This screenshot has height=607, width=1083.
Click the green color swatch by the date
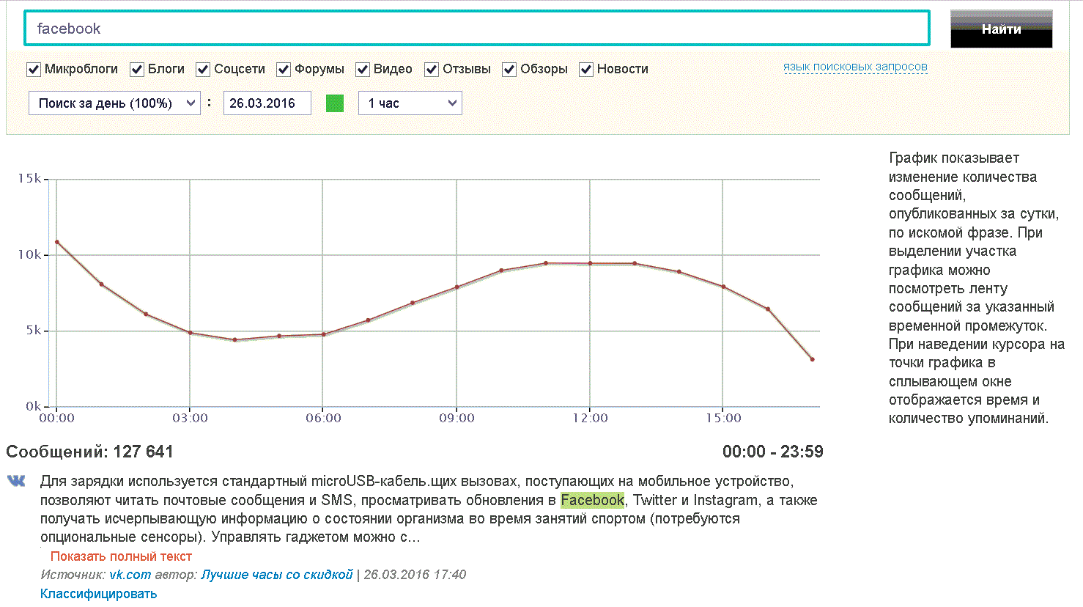335,103
